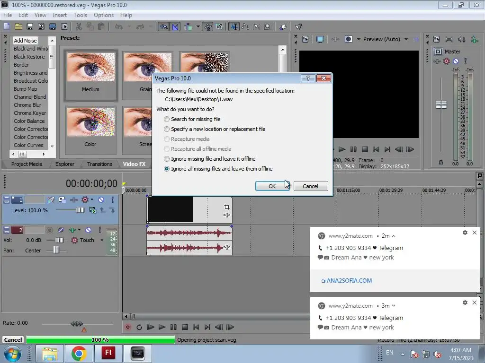This screenshot has height=363, width=485.
Task: Click the Record button in transport bar
Action: pyautogui.click(x=128, y=327)
